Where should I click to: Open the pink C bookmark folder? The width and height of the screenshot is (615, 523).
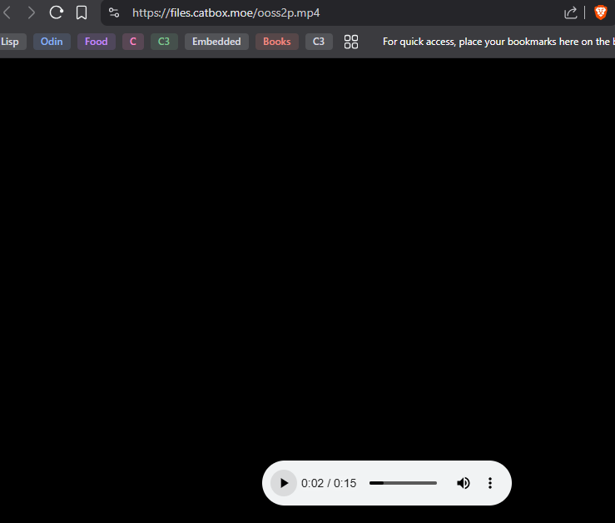[x=133, y=42]
